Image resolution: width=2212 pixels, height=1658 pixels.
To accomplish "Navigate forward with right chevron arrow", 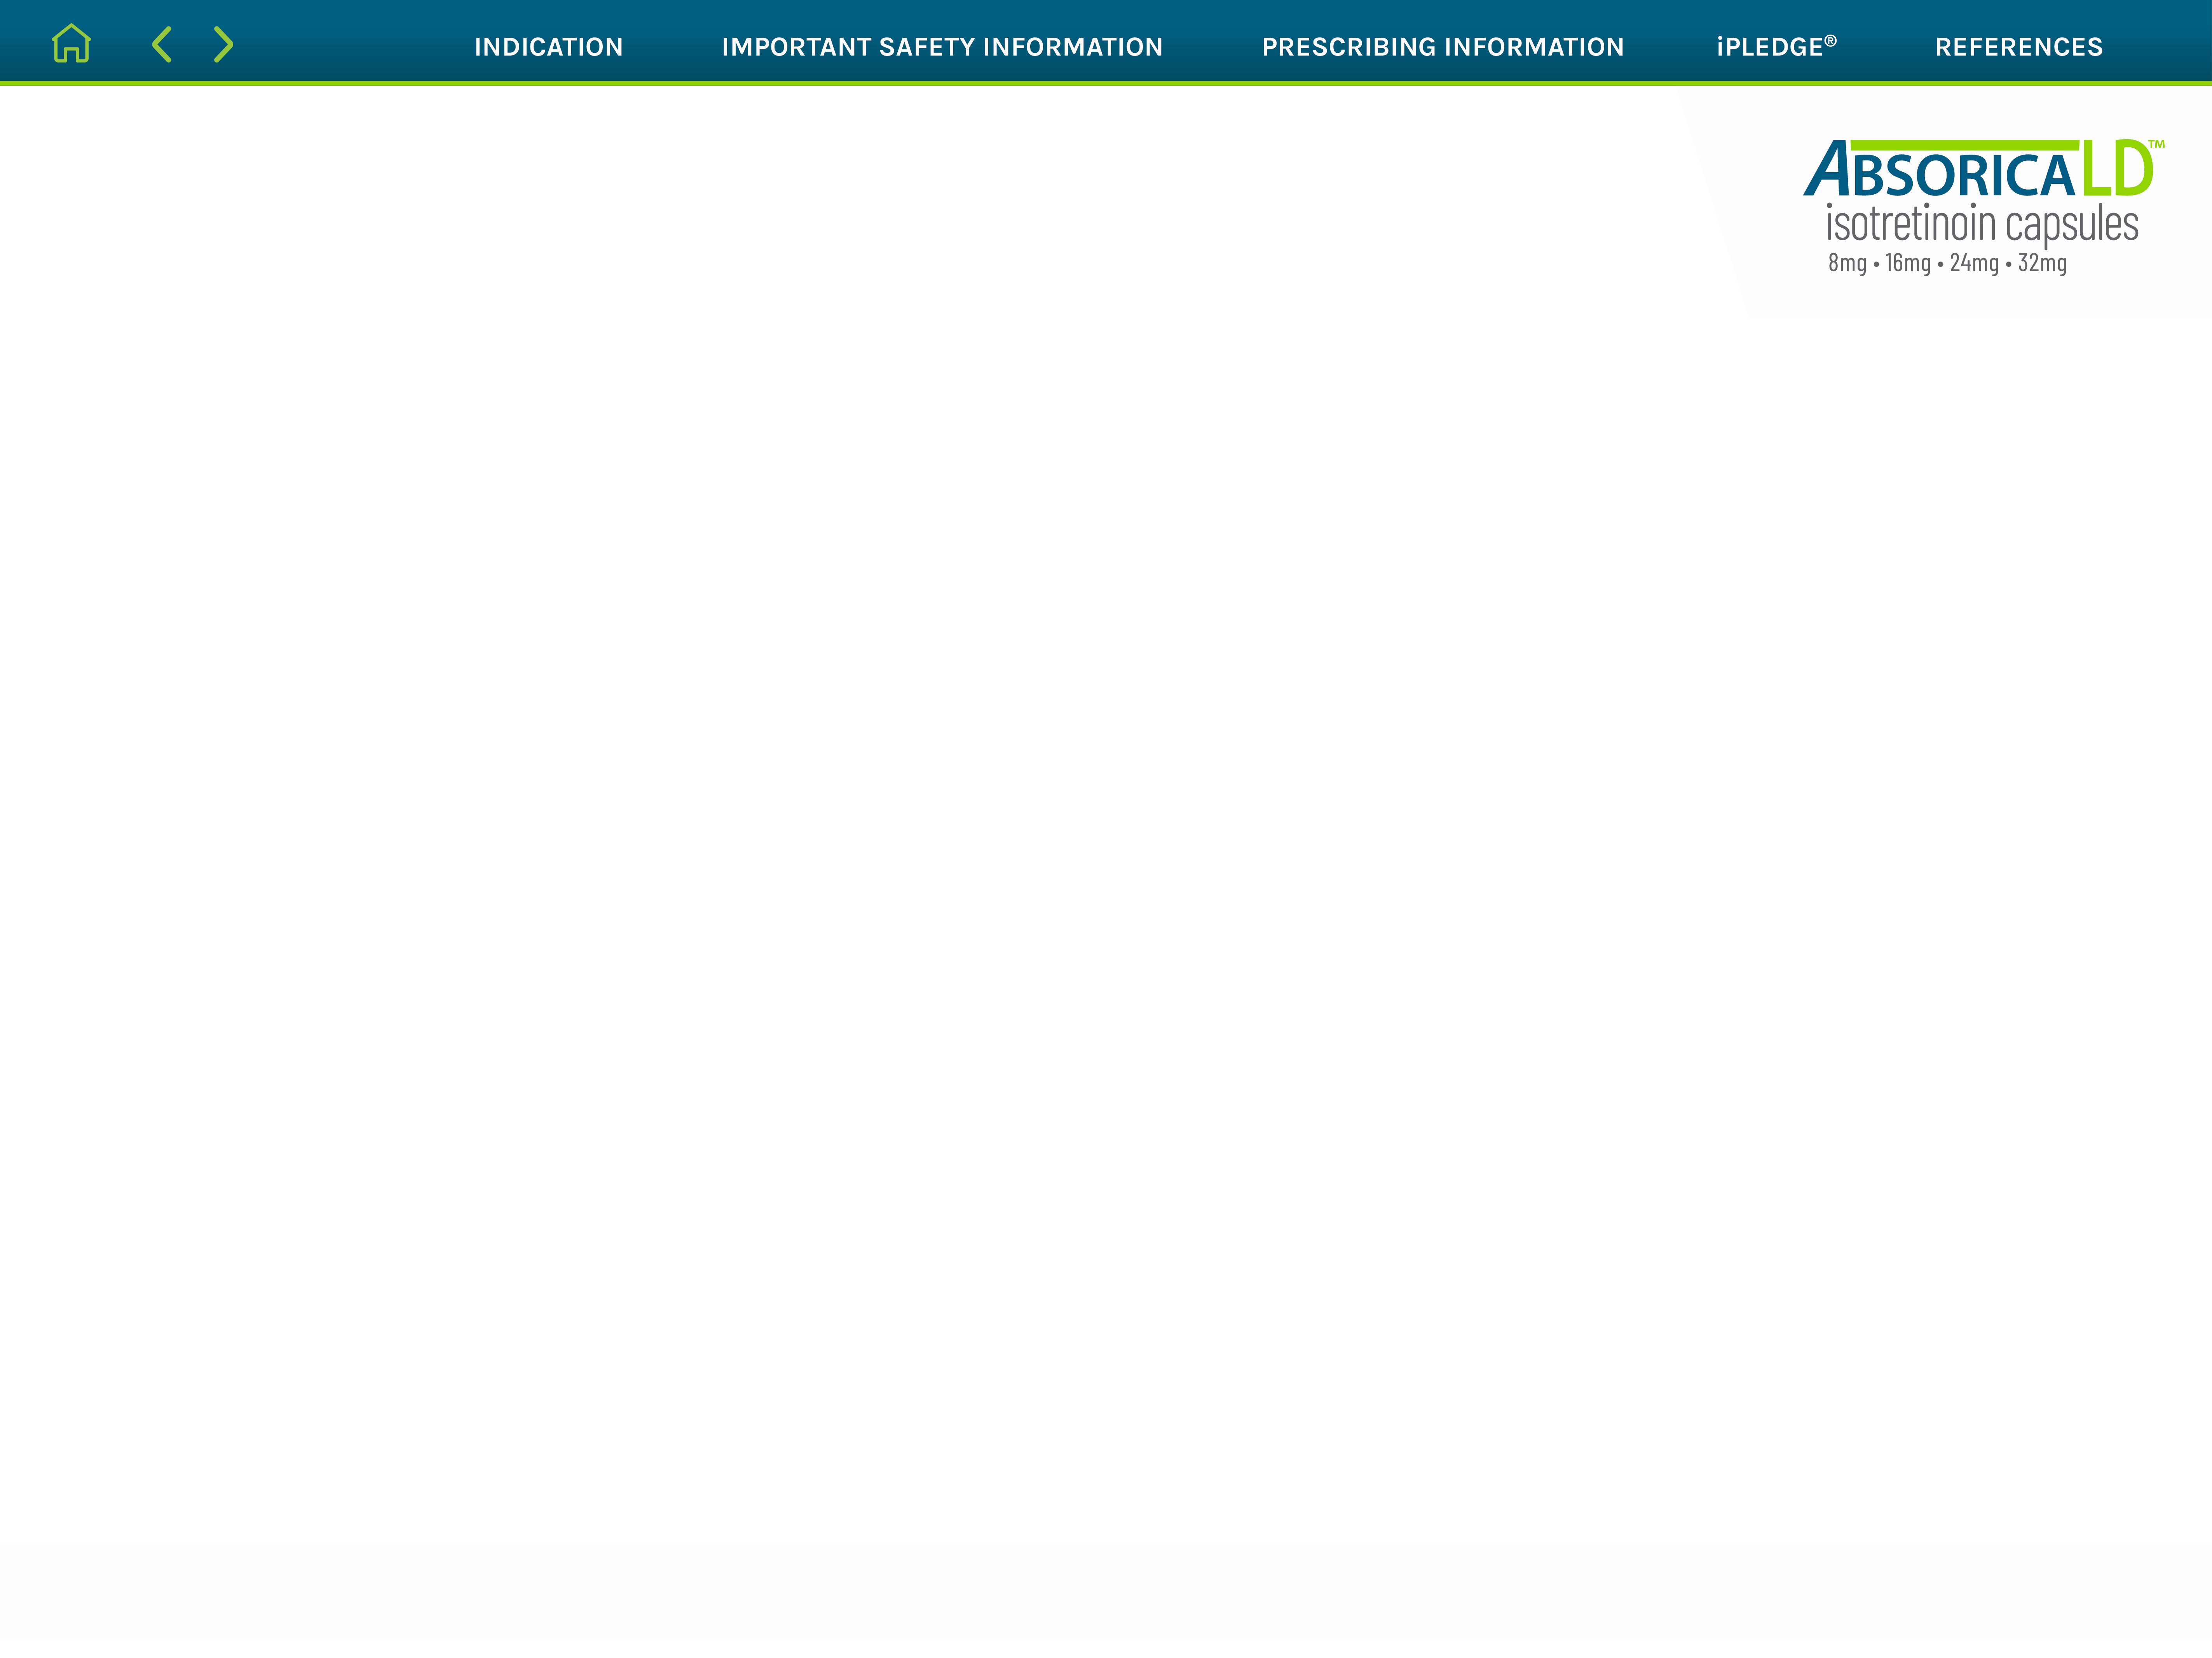I will click(223, 44).
